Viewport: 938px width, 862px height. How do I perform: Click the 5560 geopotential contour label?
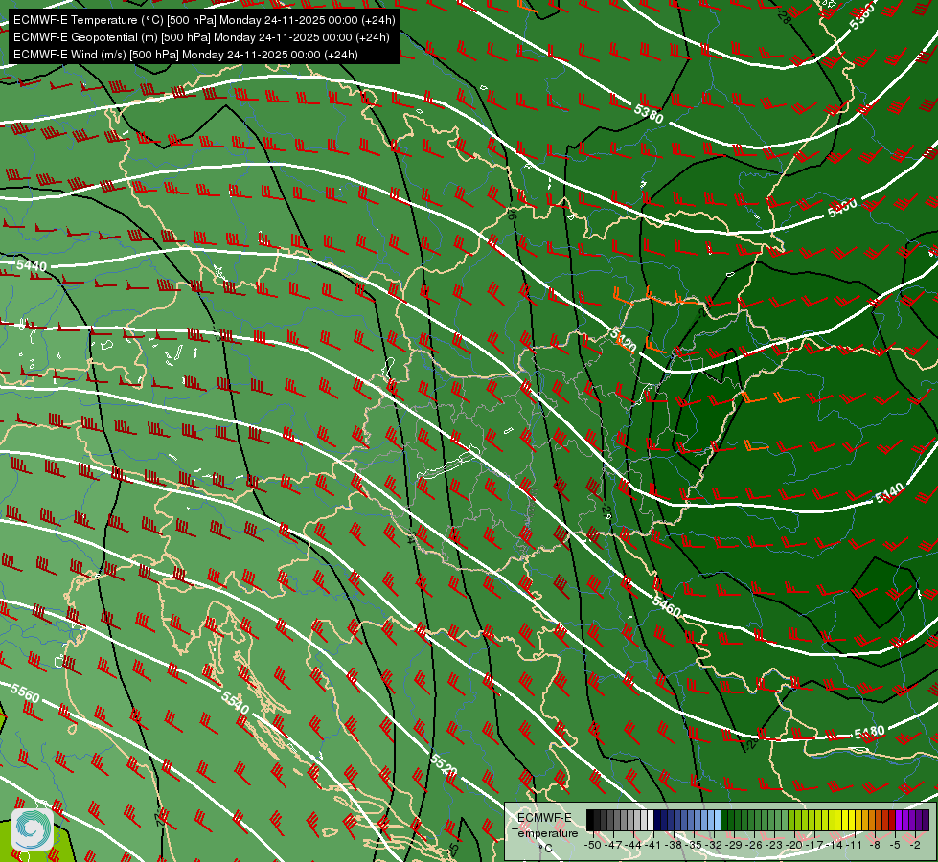[x=25, y=692]
